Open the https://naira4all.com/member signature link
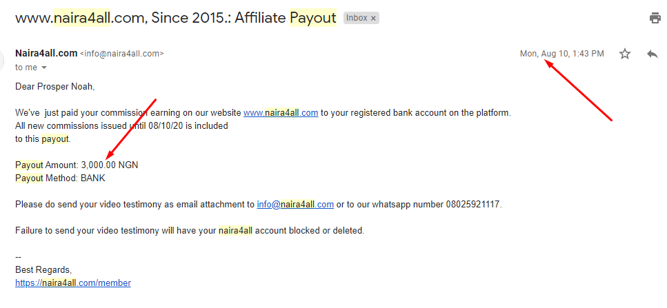Viewport: 667px width, 308px height. coord(73,283)
